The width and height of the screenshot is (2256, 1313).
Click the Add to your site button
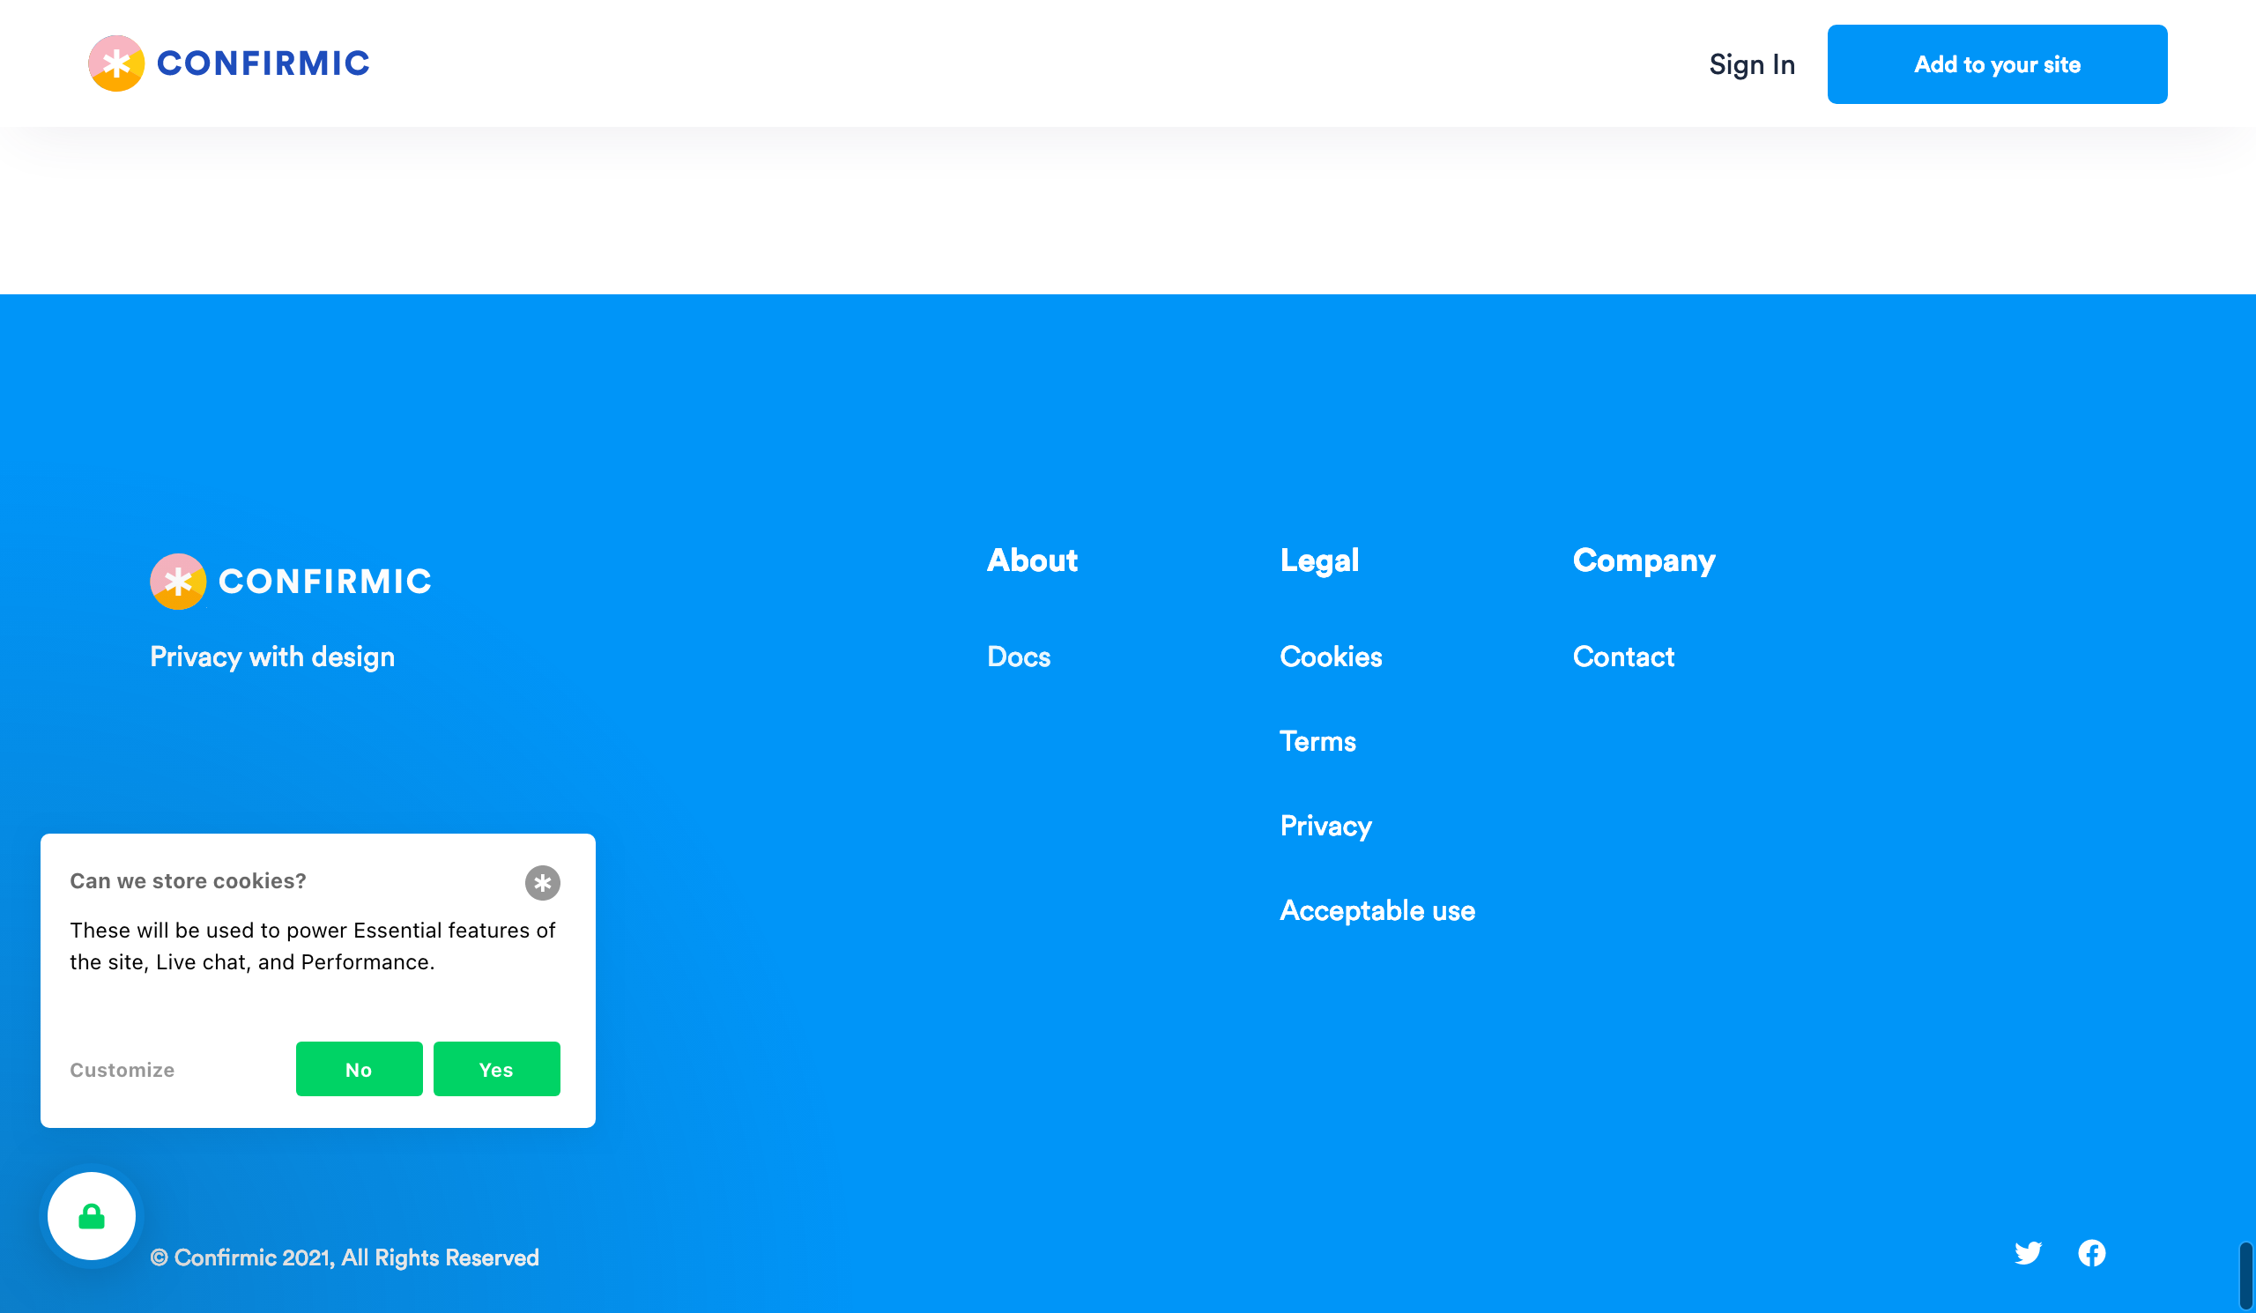click(1996, 64)
